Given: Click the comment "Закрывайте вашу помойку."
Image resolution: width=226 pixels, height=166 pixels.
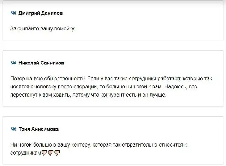Looking at the screenshot, I should tap(43, 28).
